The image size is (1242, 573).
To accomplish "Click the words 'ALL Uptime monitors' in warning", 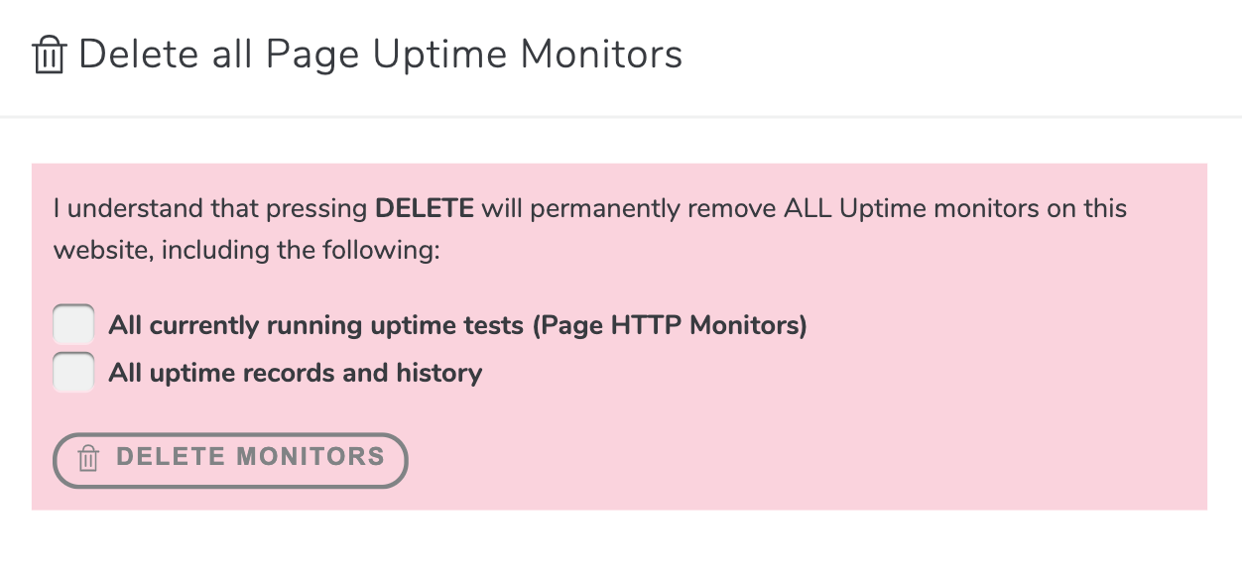I will pyautogui.click(x=910, y=209).
